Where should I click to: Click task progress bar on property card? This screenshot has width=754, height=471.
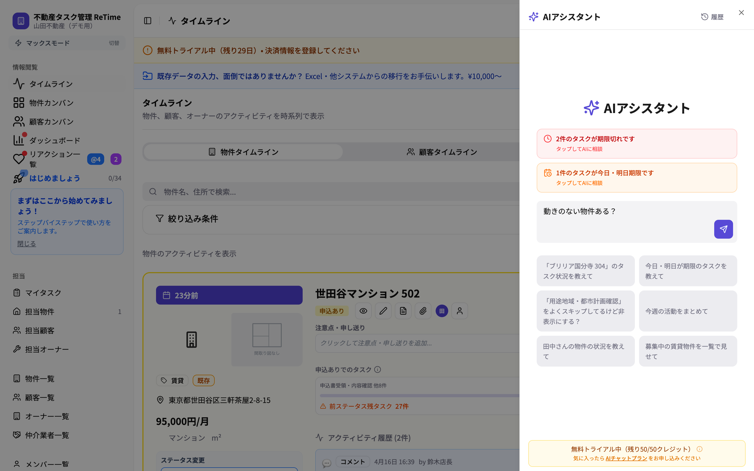click(419, 396)
